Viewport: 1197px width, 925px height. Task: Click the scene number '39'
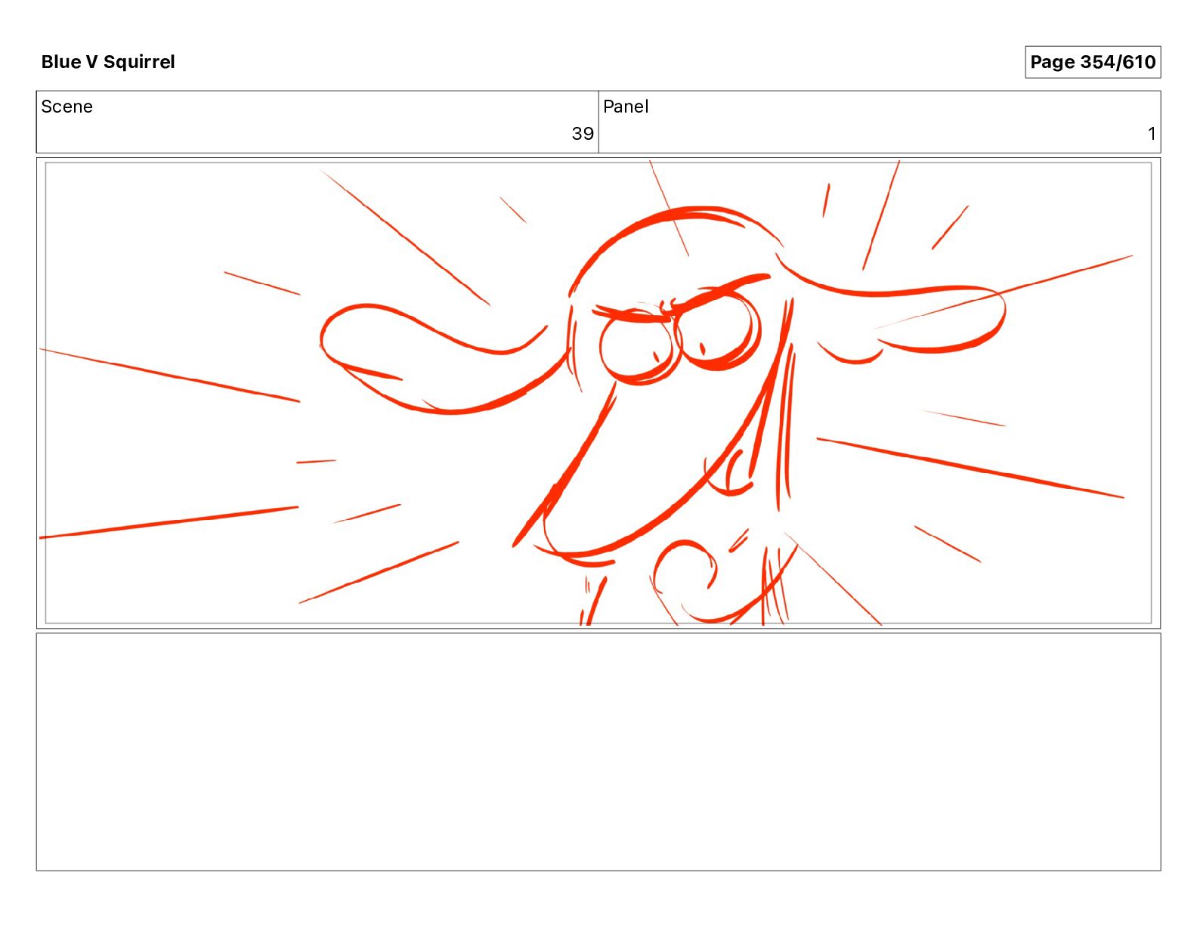tap(583, 134)
